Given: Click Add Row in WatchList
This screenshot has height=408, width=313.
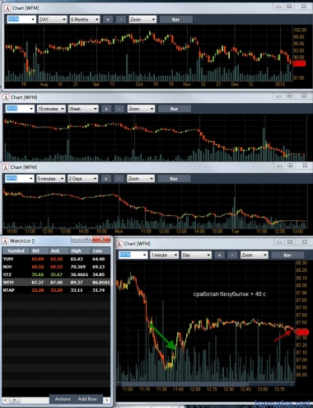Looking at the screenshot, I should pyautogui.click(x=87, y=399).
